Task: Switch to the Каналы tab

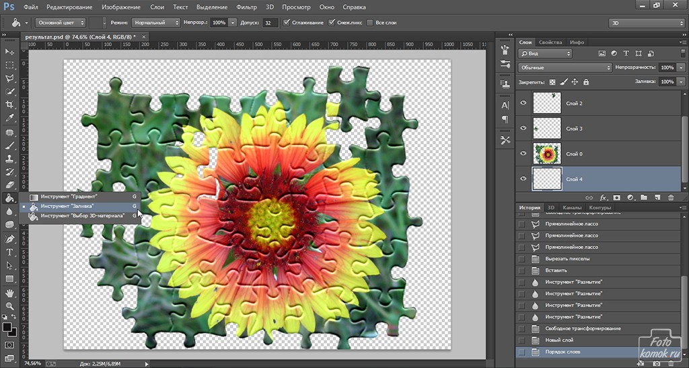Action: [572, 208]
